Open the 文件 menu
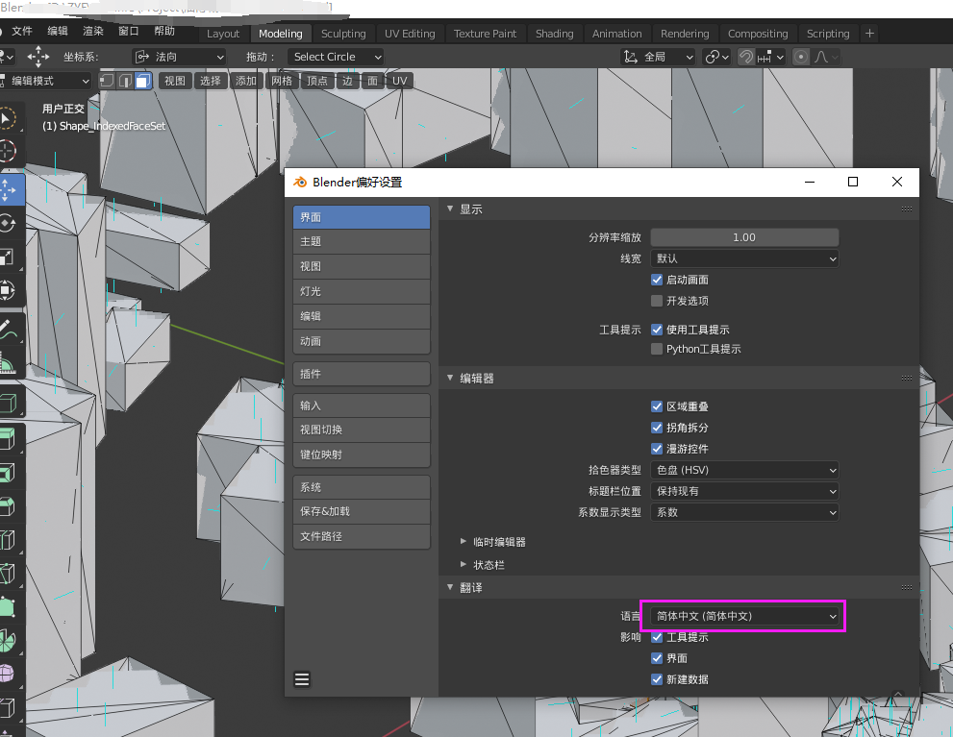 point(22,31)
